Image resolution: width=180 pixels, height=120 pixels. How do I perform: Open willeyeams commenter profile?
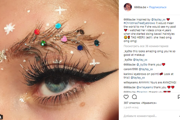(x=131, y=82)
